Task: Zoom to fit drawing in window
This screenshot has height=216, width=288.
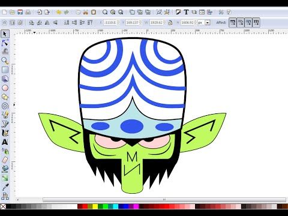Action: click(x=113, y=13)
